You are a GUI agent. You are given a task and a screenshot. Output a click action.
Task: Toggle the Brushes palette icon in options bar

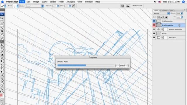(122, 6)
